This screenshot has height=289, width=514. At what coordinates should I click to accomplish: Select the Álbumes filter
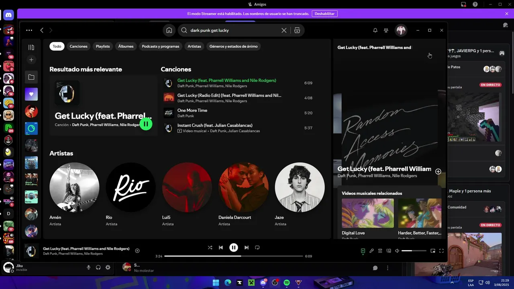pyautogui.click(x=126, y=46)
